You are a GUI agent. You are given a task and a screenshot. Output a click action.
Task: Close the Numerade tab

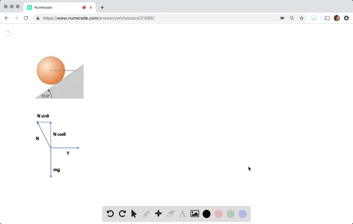91,8
